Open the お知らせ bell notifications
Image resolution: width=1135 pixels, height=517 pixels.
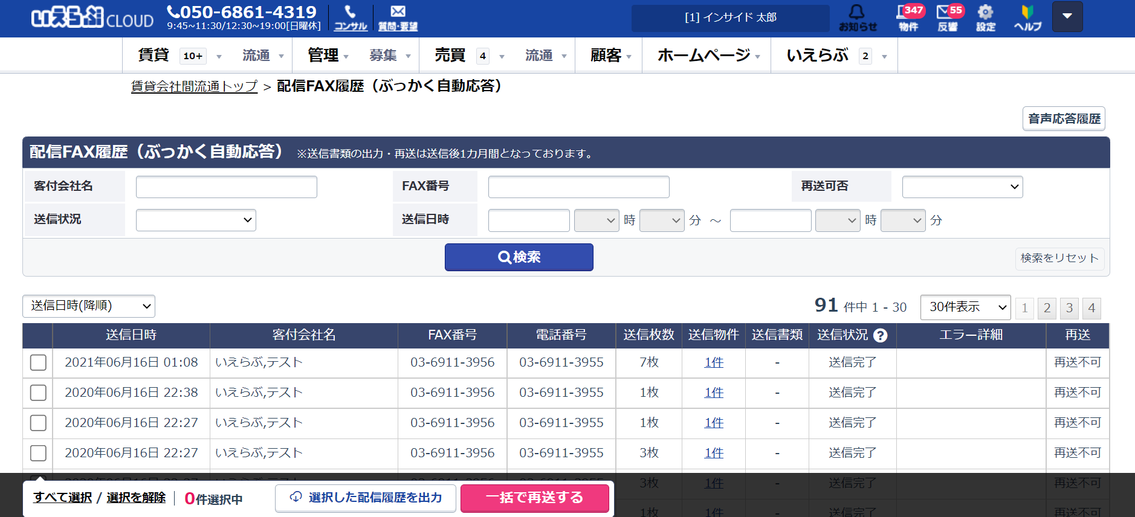857,18
